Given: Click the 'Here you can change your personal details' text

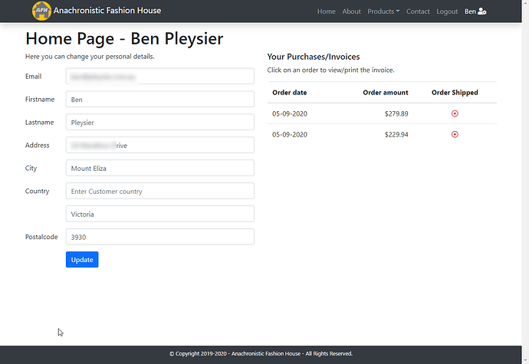Looking at the screenshot, I should [90, 57].
